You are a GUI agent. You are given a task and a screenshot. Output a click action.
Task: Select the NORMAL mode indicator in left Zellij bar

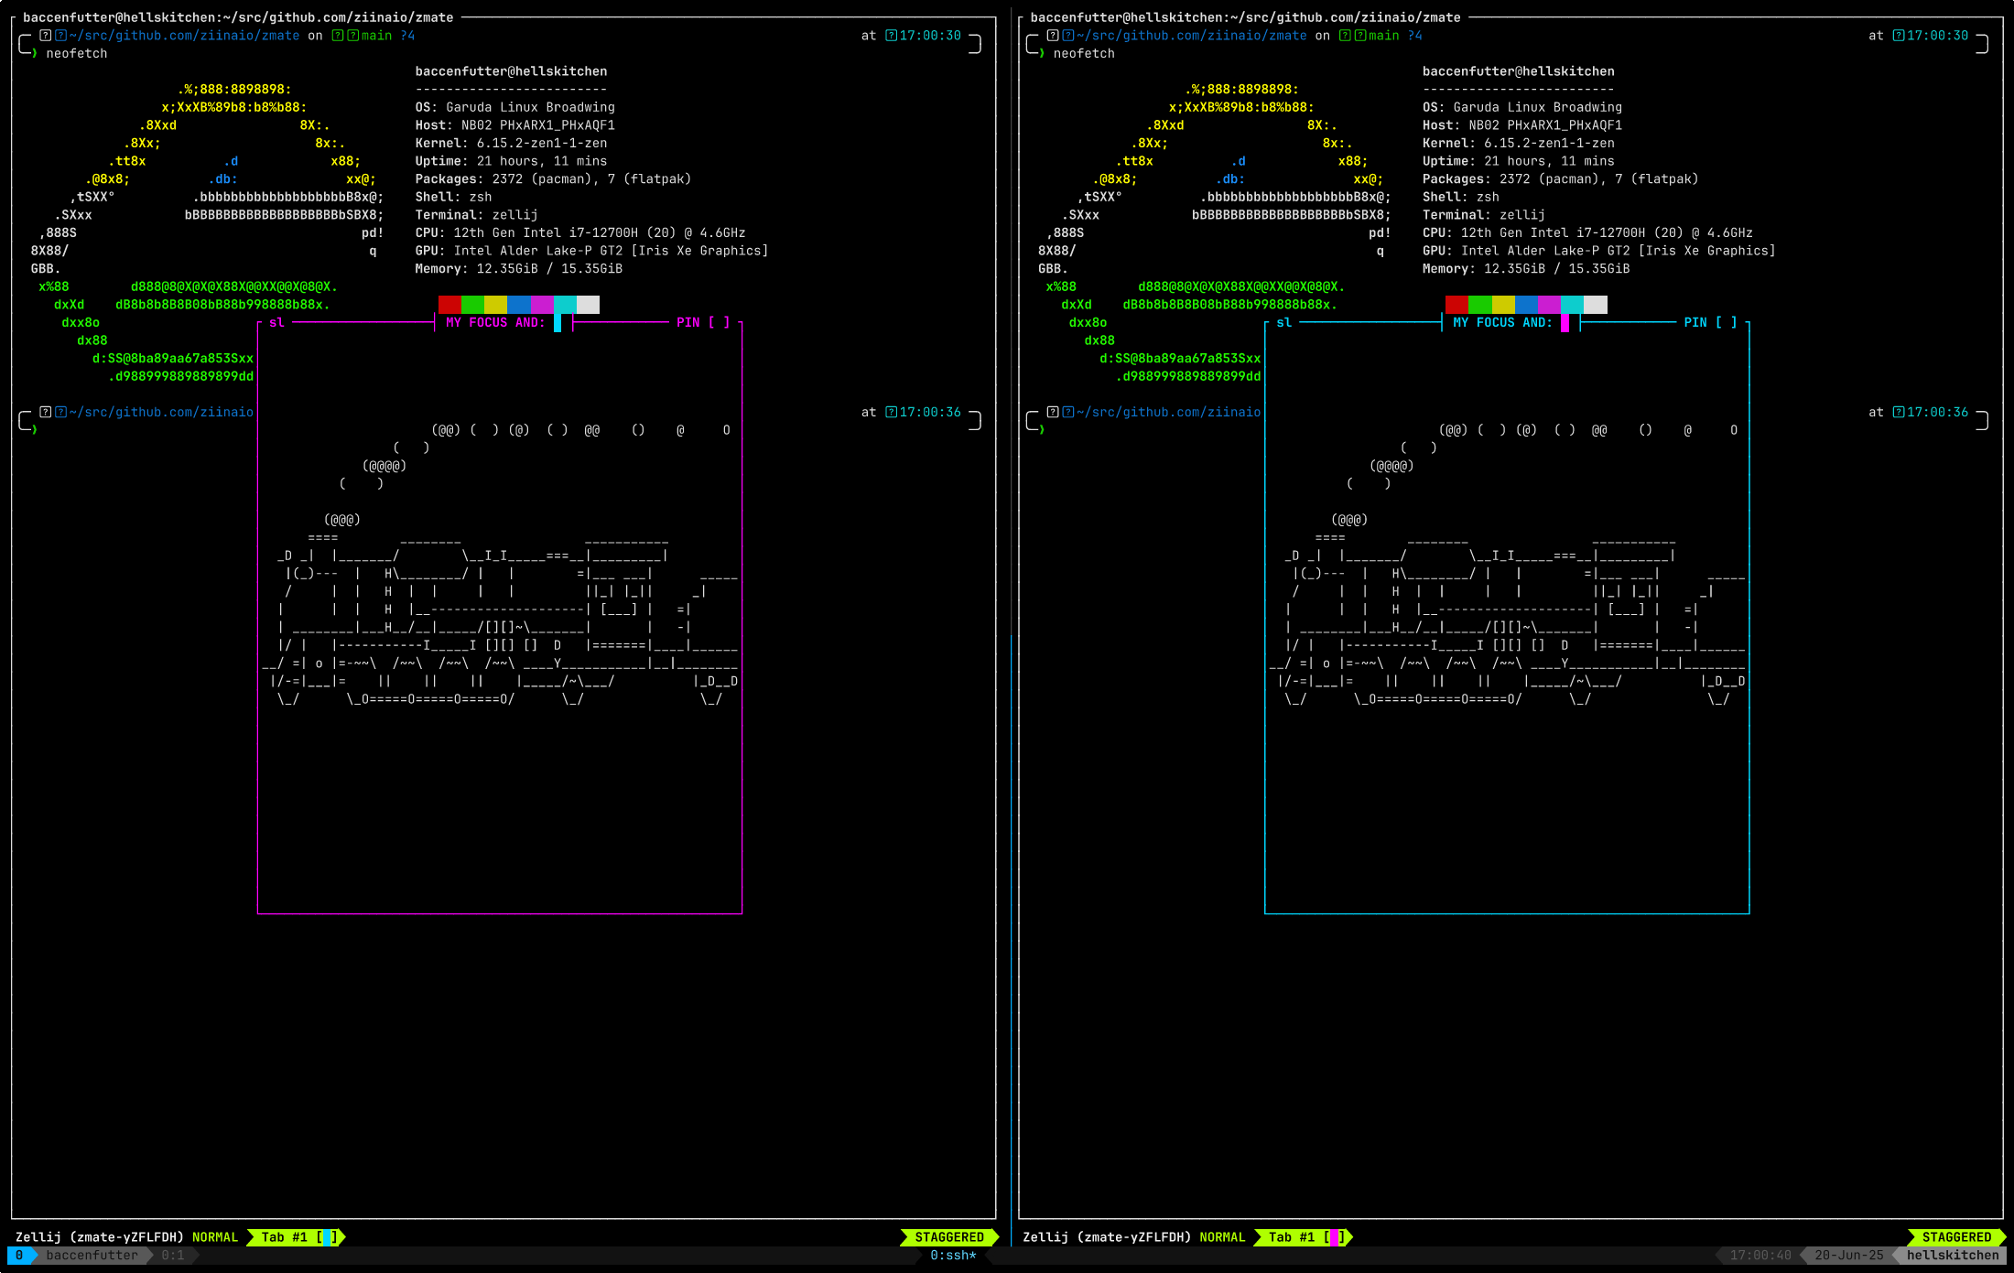coord(216,1236)
